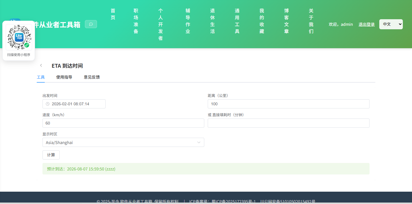Click the ETA 到达时间 page heading
Viewport: 412px width, 204px height.
pyautogui.click(x=67, y=66)
